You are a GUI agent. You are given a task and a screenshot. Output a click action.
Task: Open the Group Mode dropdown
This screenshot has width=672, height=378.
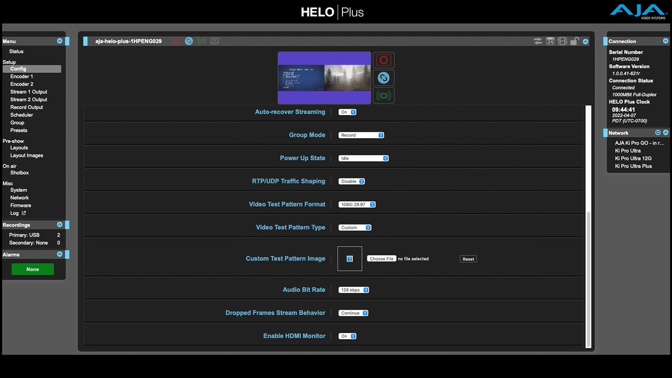(361, 135)
